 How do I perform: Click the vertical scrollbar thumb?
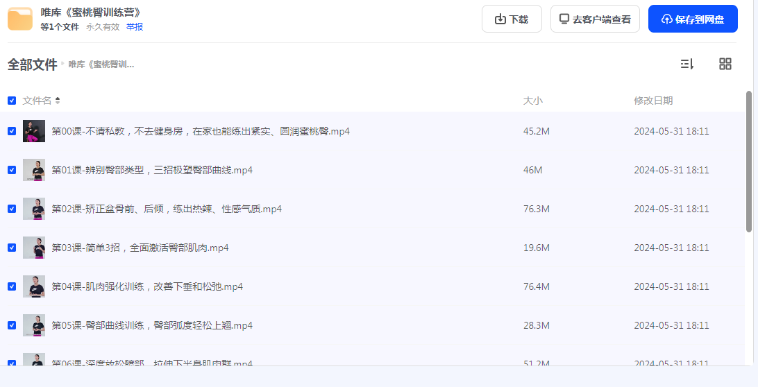coord(748,161)
